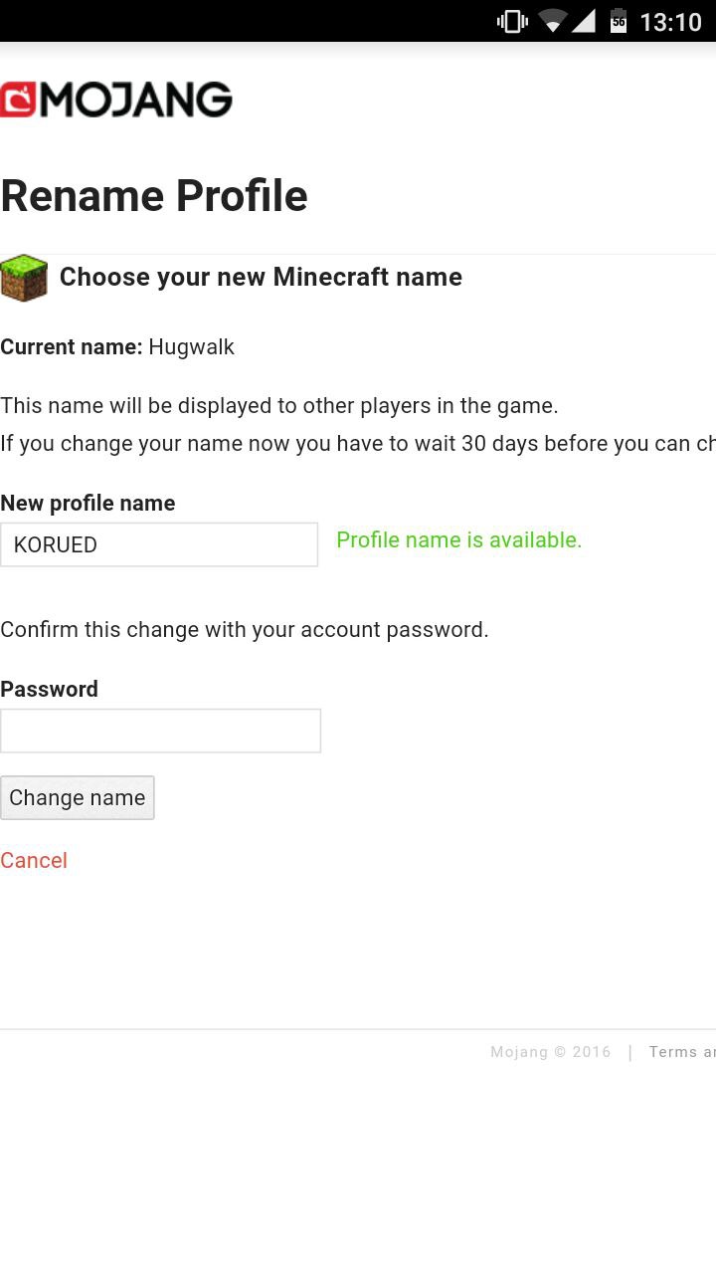Tap the Wi-Fi status icon

[x=552, y=21]
